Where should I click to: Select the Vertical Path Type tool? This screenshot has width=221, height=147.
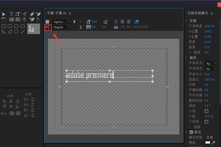[x=24, y=19]
